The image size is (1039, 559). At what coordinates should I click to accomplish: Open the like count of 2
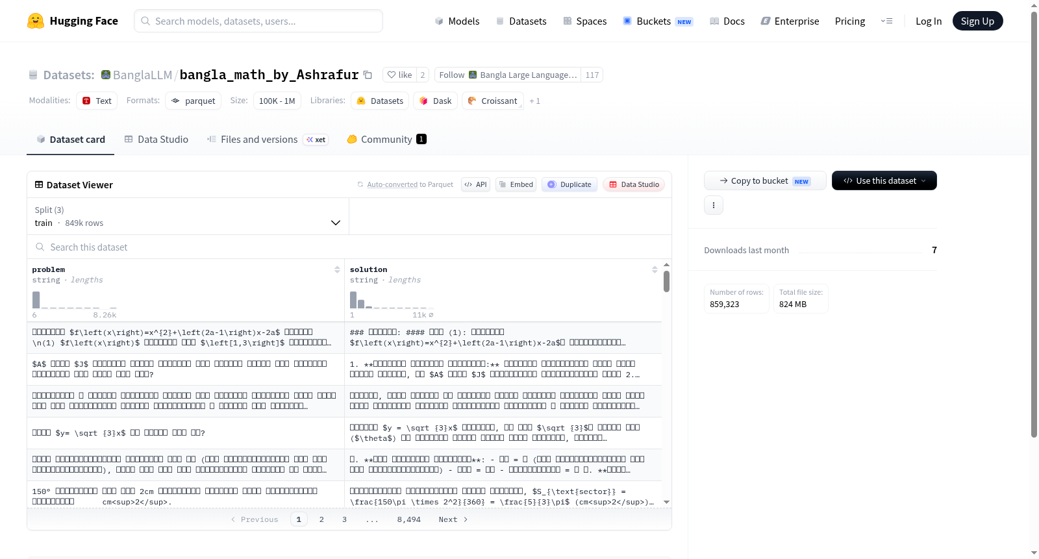[423, 75]
